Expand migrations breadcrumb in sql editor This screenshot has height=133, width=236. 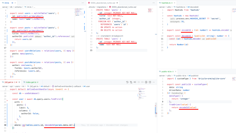click(x=101, y=7)
